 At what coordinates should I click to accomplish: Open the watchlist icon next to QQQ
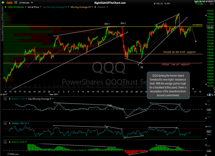[x=16, y=3]
